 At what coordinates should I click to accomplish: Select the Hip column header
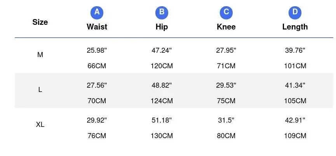coord(162,27)
